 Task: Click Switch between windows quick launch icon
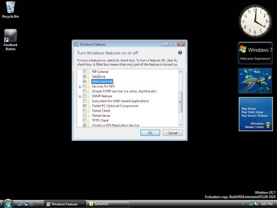tap(26, 204)
